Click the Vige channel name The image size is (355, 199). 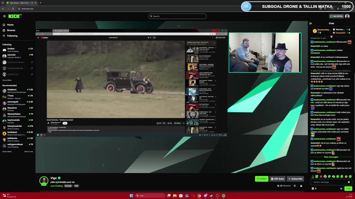(54, 178)
